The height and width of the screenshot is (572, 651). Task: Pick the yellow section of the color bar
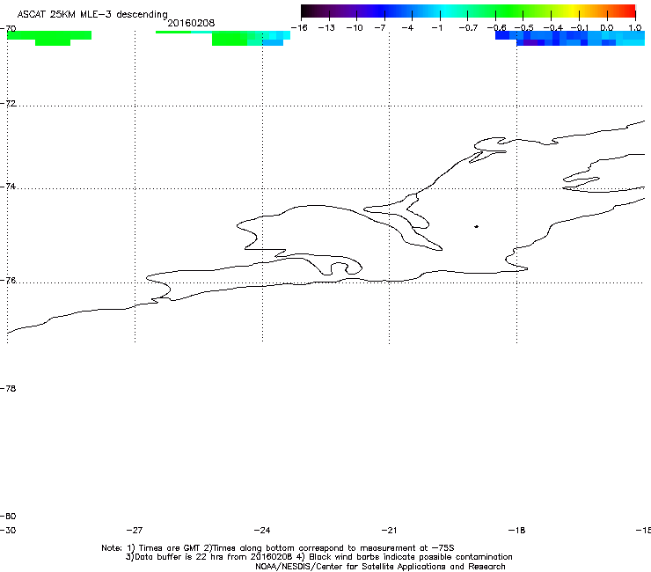pyautogui.click(x=575, y=11)
